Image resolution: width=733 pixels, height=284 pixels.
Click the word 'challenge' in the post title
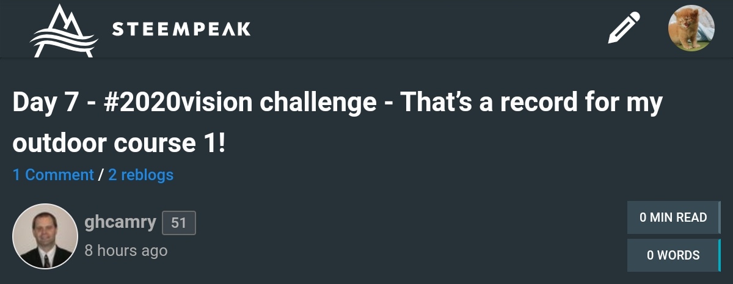318,103
